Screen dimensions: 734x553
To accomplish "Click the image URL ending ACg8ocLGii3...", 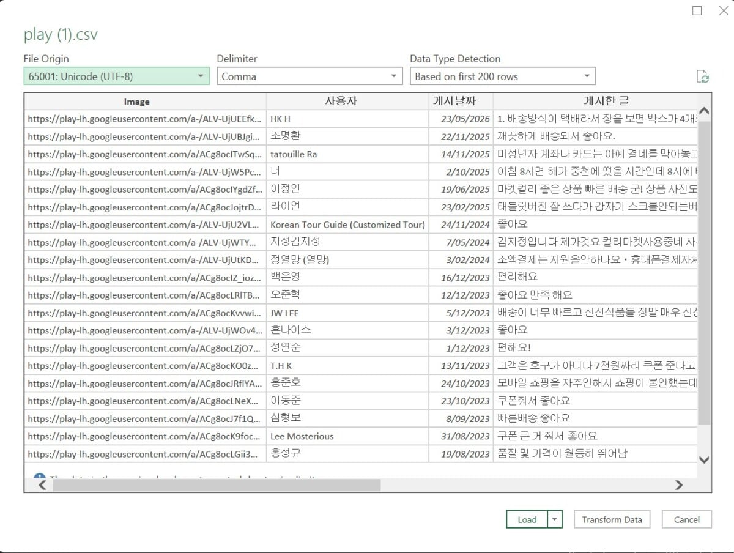I will click(x=146, y=454).
